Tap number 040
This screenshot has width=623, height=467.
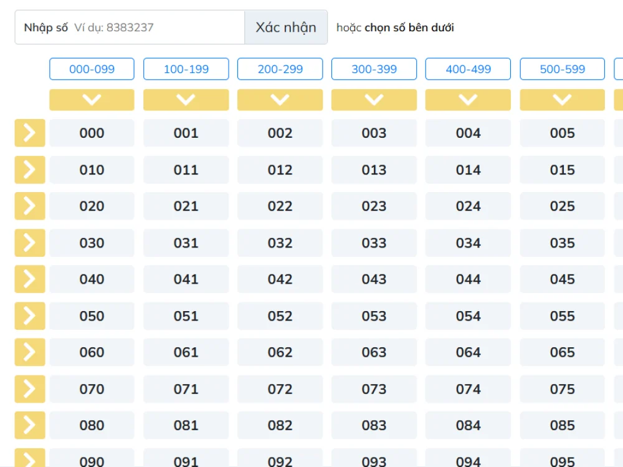pos(92,279)
